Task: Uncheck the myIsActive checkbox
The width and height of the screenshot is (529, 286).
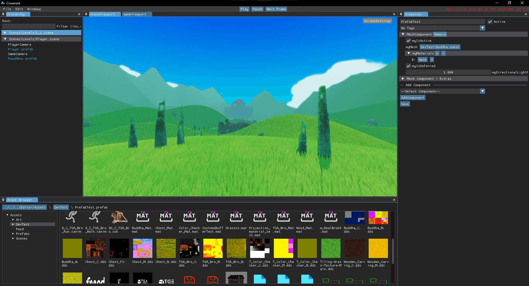Action: pyautogui.click(x=408, y=41)
